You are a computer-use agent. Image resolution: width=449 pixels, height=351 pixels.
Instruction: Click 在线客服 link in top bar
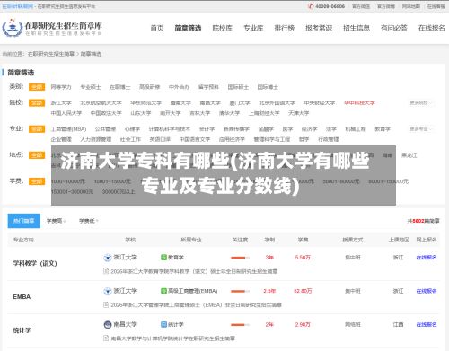click(x=436, y=6)
